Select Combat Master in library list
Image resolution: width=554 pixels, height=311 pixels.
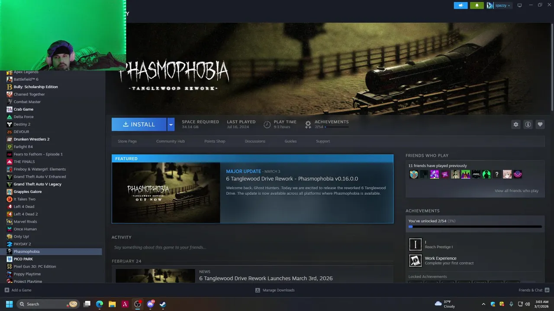27,102
